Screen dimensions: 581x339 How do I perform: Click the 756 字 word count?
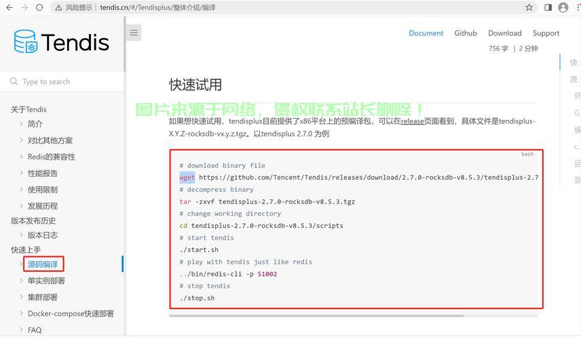(498, 49)
